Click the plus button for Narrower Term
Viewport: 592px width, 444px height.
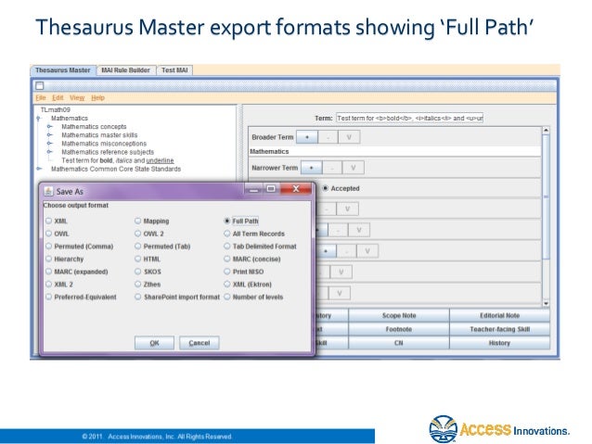click(x=312, y=168)
